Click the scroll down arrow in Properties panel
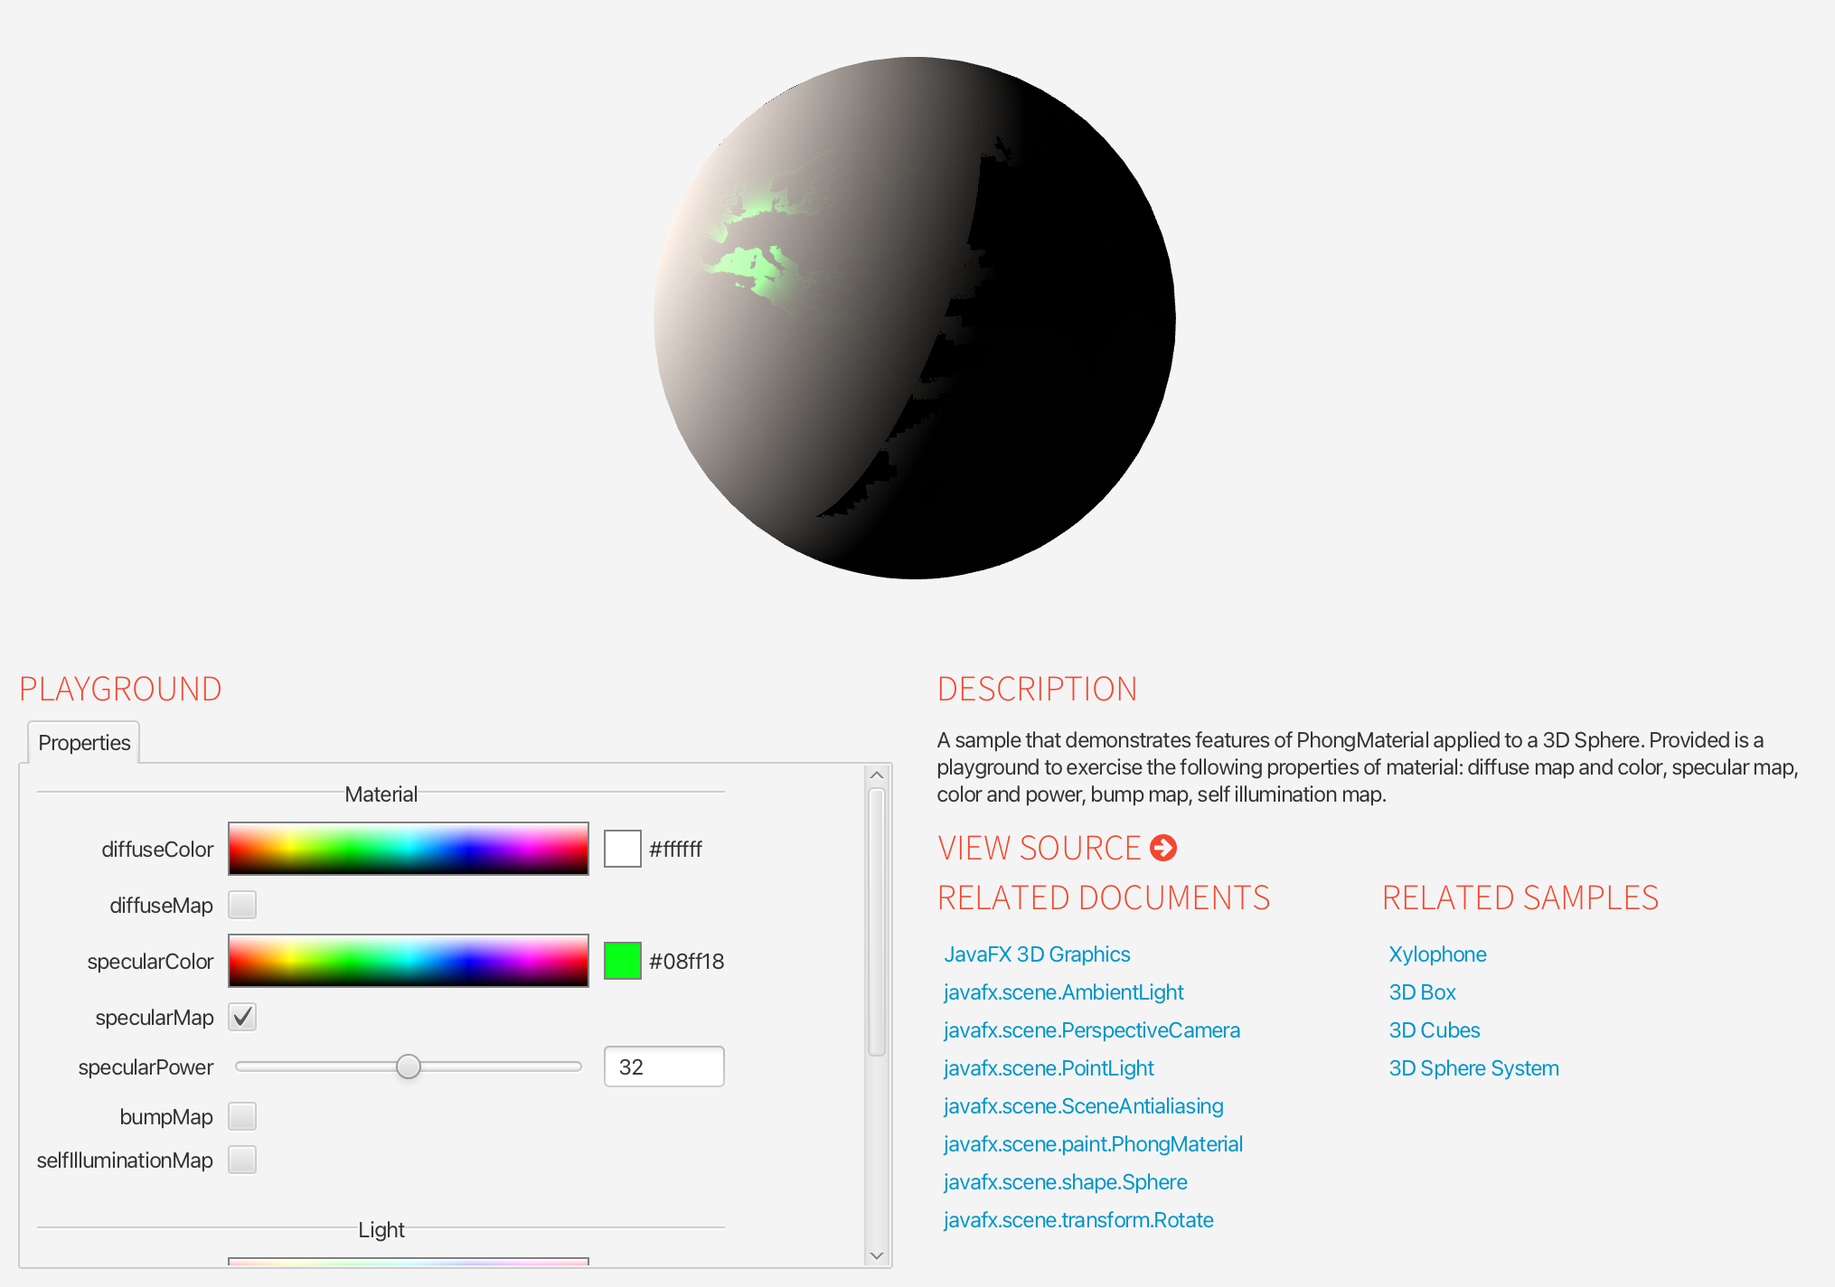Viewport: 1835px width, 1287px height. 876,1254
